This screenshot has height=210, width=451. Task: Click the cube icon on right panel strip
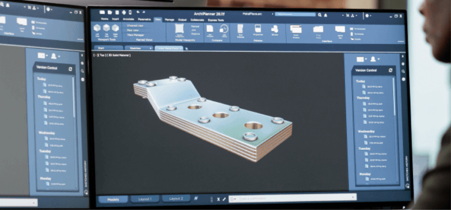(x=403, y=79)
